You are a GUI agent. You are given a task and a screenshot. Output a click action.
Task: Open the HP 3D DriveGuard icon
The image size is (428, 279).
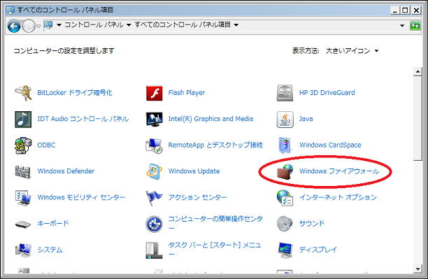click(x=285, y=93)
